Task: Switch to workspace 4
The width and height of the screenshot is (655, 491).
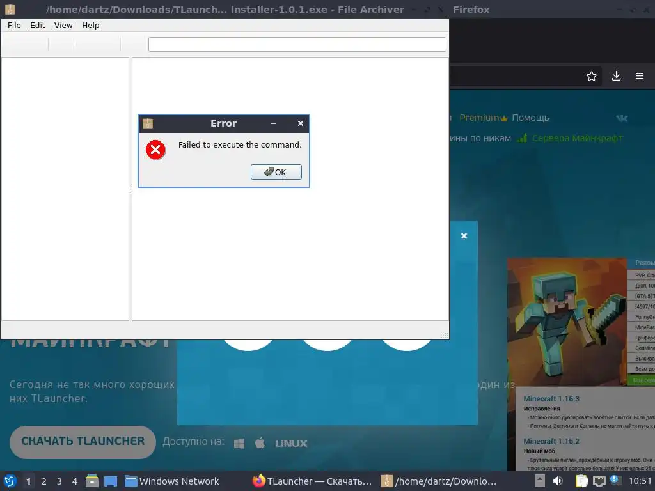Action: [75, 481]
